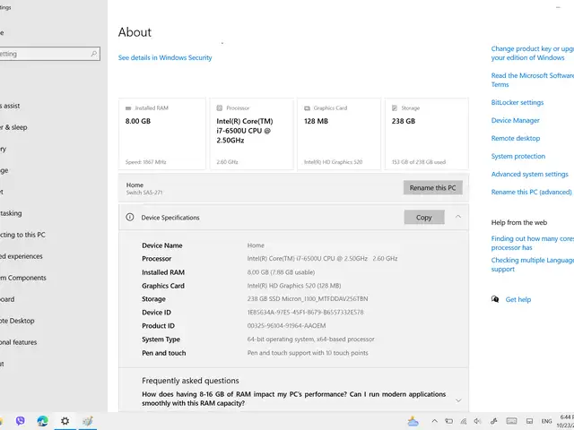Viewport: 574px width, 430px height.
Task: Click the 128 MB graphics card value
Action: click(316, 121)
